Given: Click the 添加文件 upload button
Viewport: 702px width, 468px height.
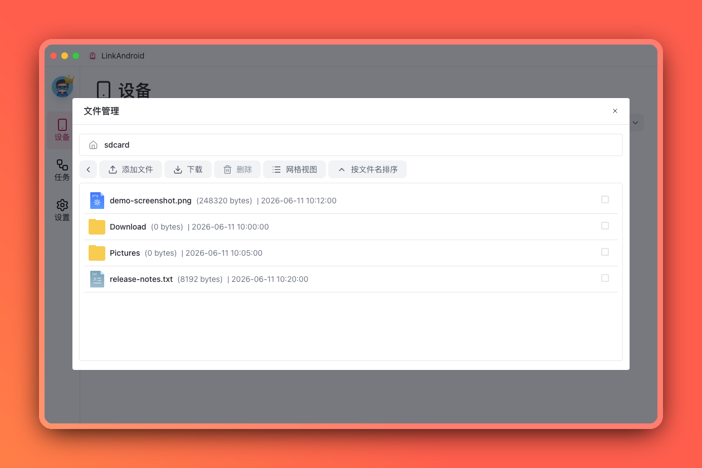Looking at the screenshot, I should (x=130, y=169).
